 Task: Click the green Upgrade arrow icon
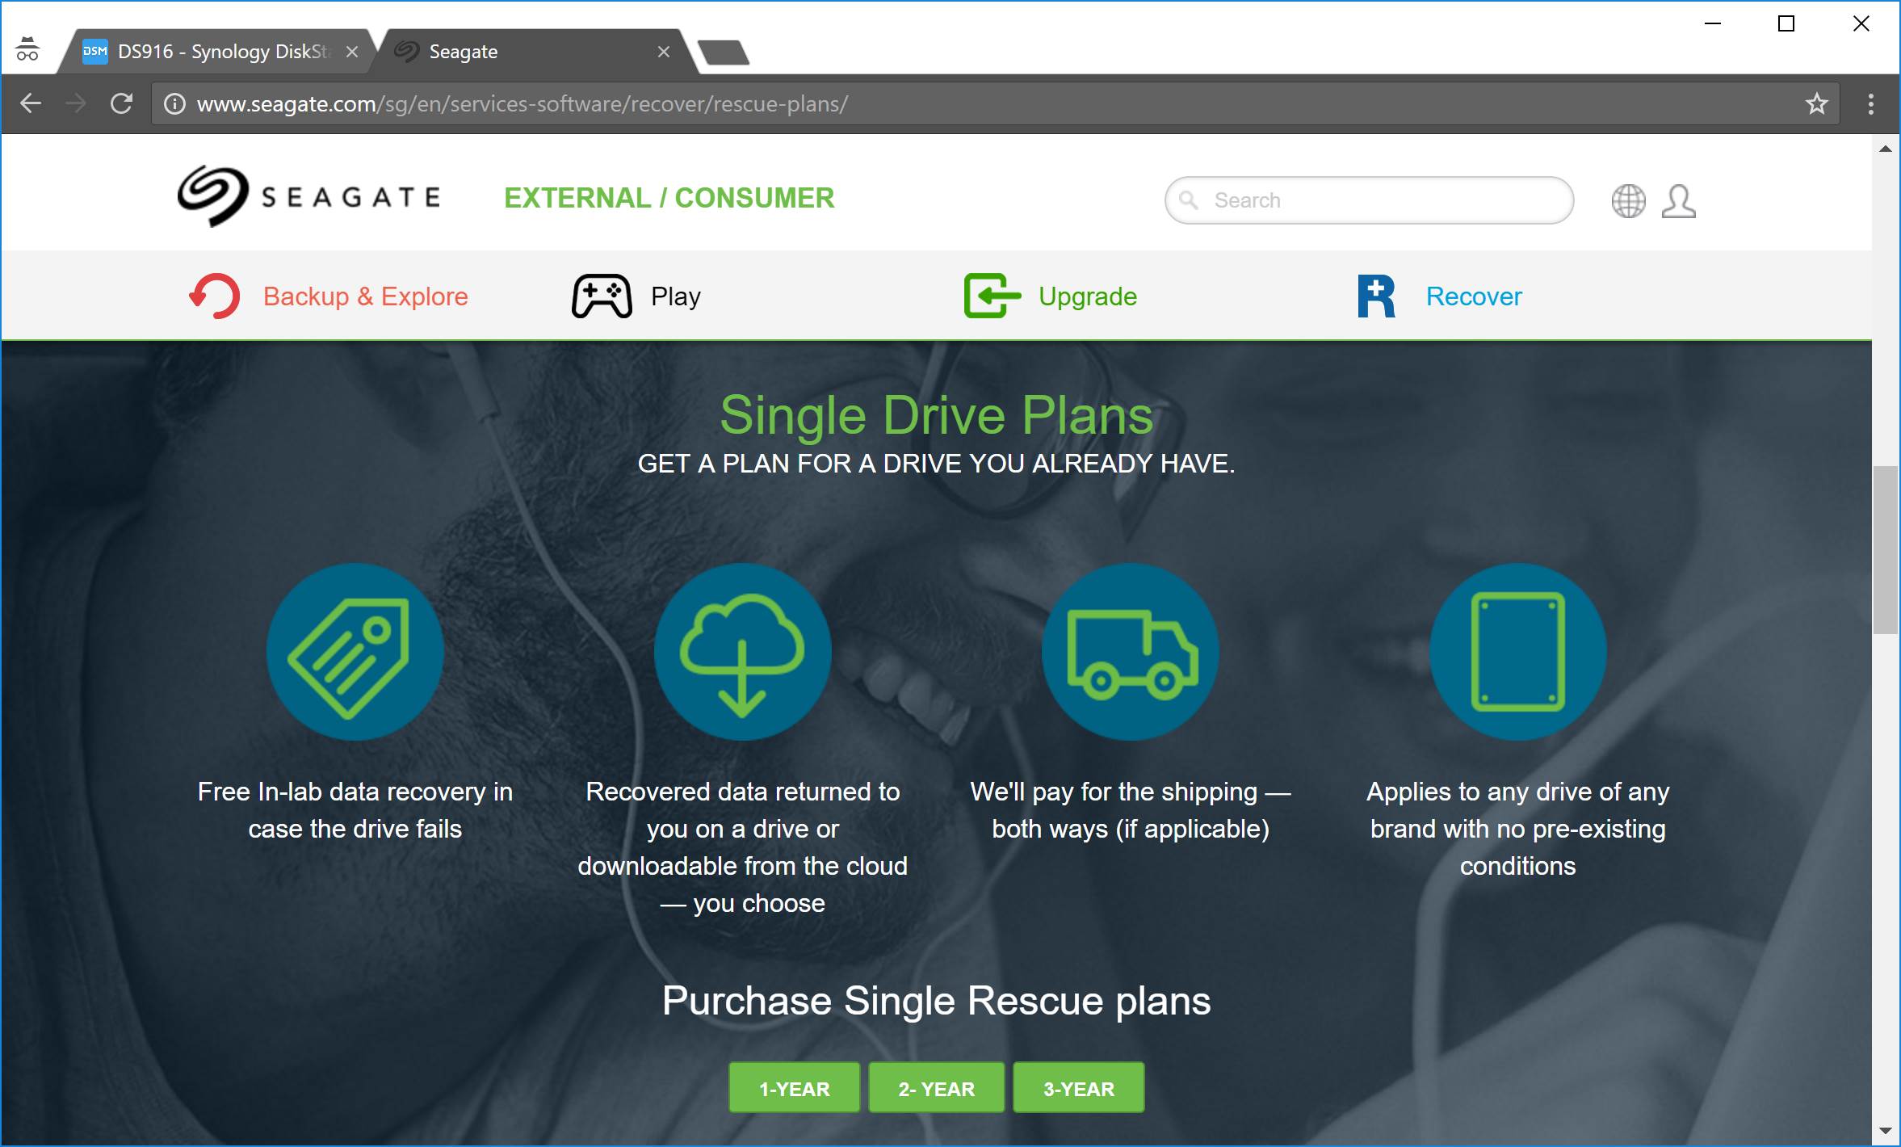[992, 296]
